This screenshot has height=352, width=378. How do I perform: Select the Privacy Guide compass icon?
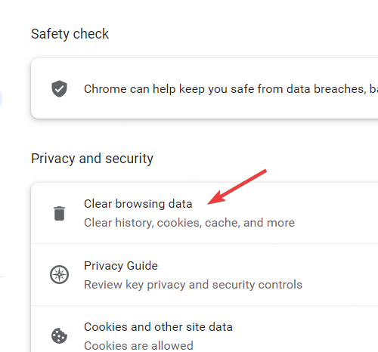(59, 274)
